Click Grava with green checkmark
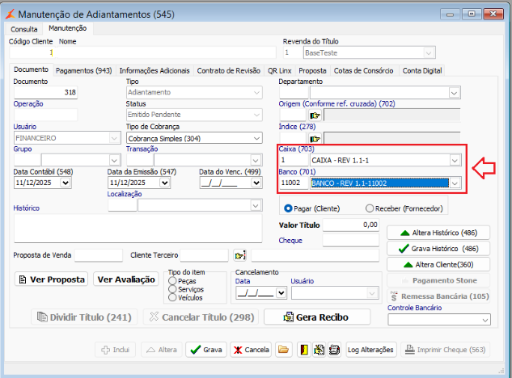Image resolution: width=512 pixels, height=378 pixels. [205, 350]
